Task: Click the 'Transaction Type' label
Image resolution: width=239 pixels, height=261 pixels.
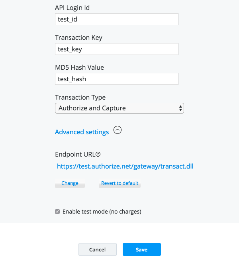Action: coord(80,97)
